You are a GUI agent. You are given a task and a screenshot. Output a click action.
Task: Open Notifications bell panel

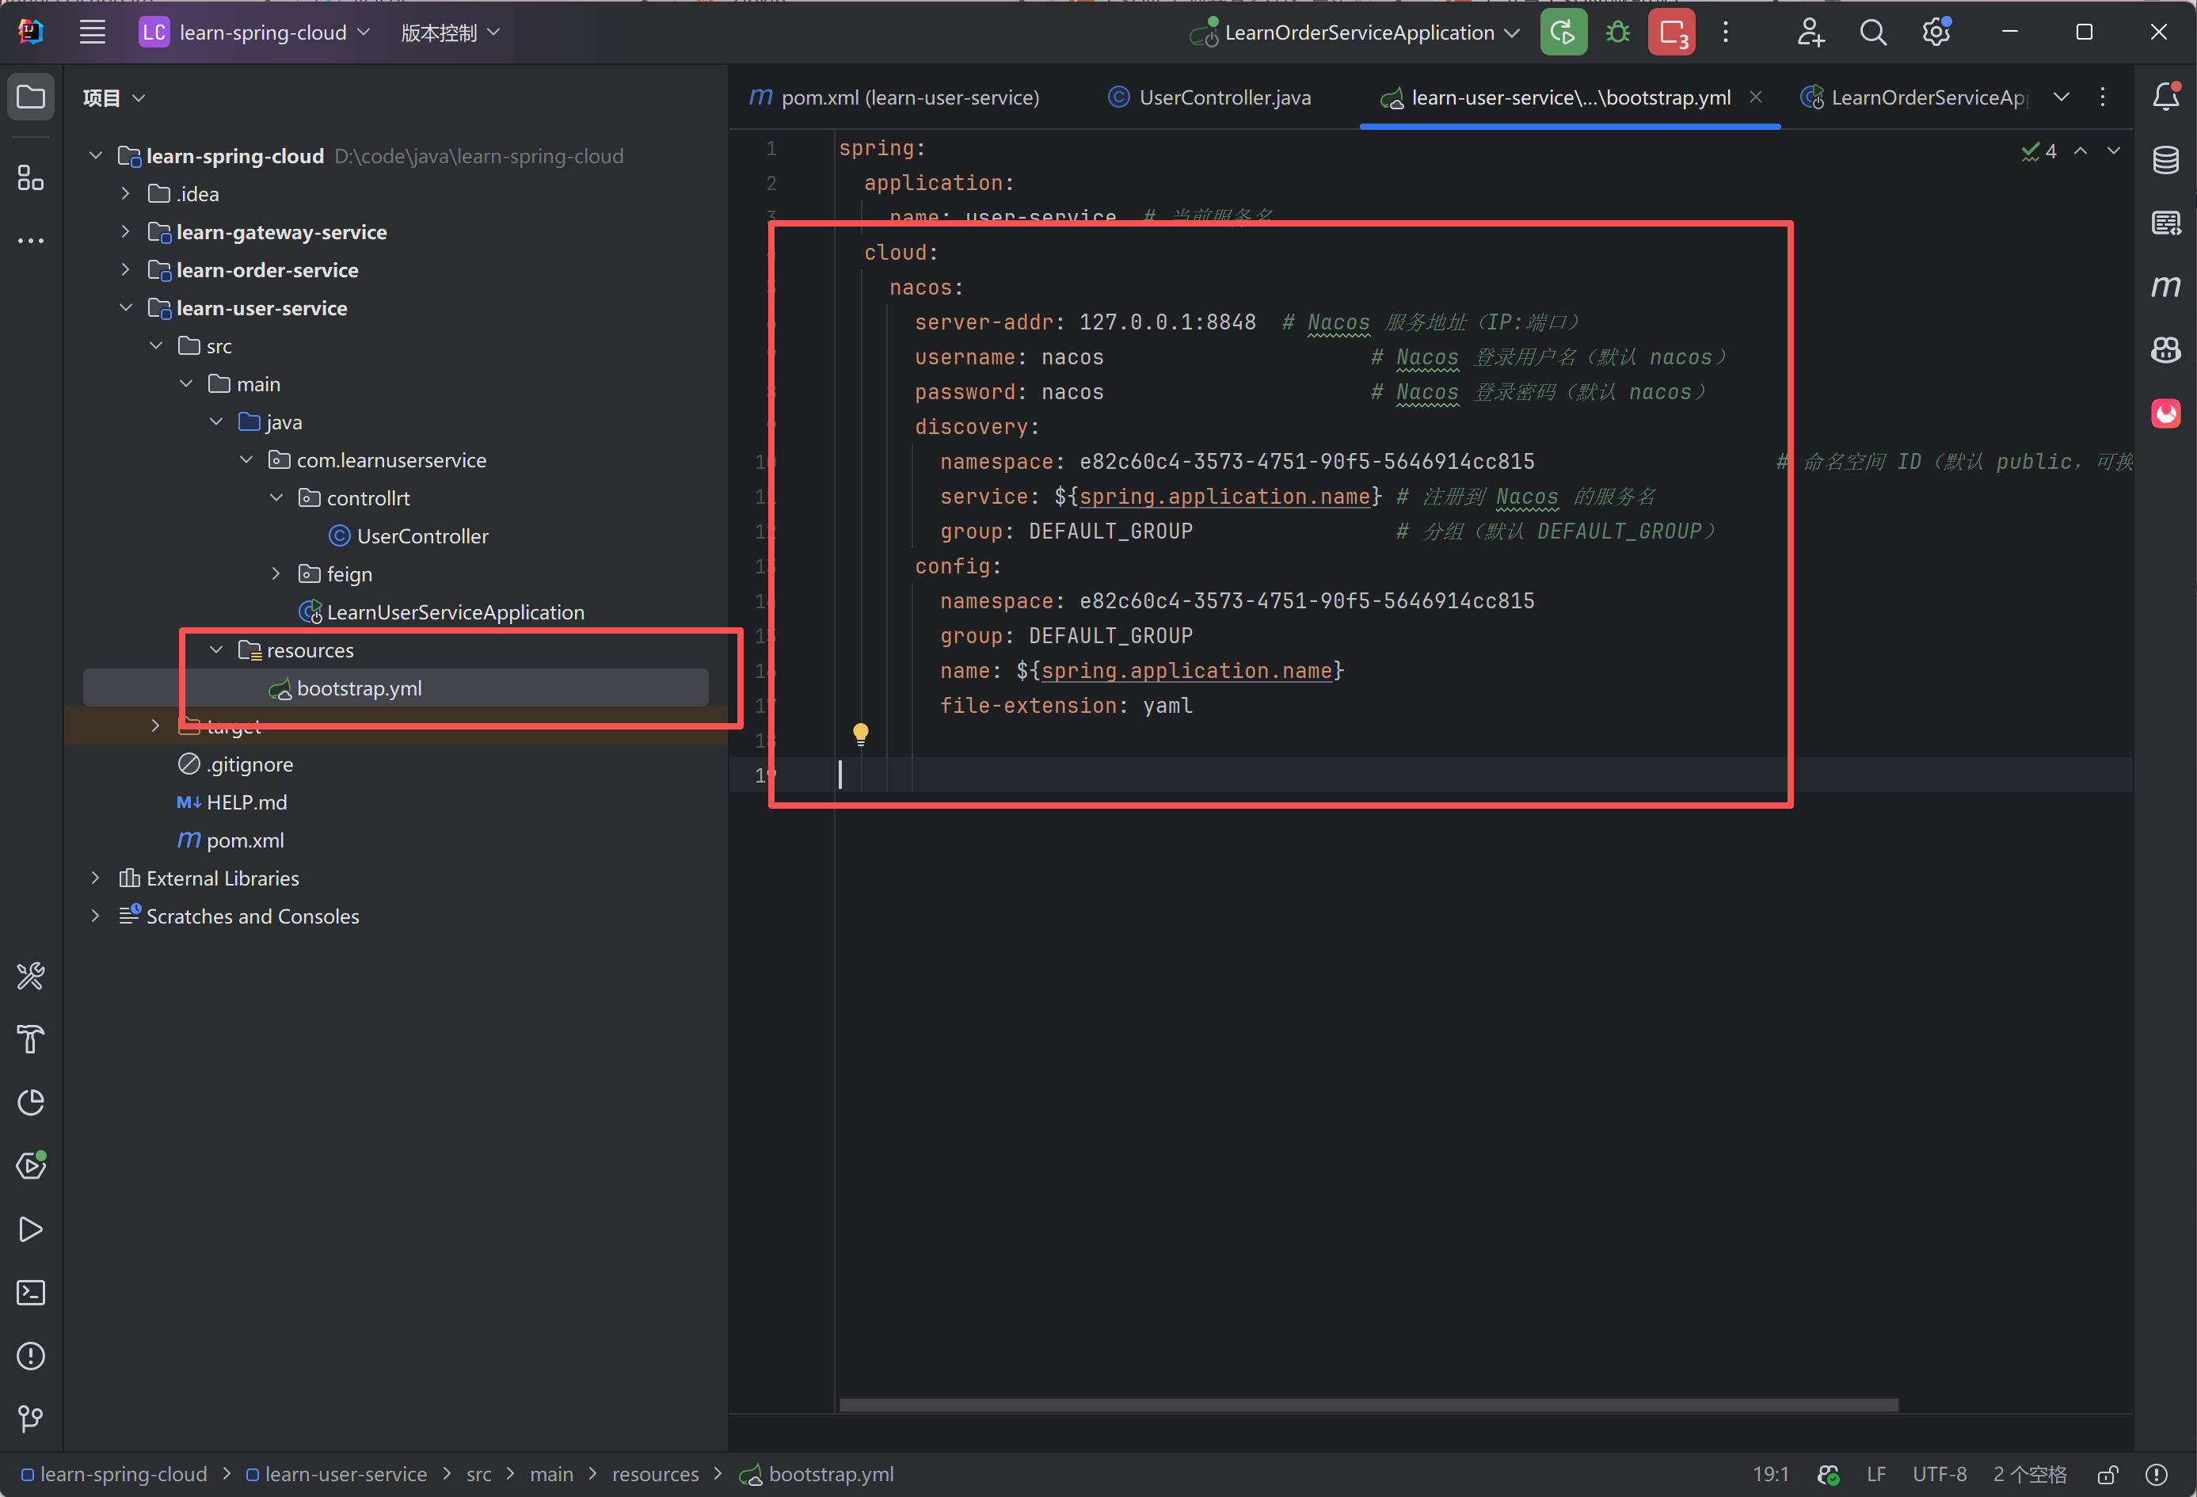(x=2166, y=97)
